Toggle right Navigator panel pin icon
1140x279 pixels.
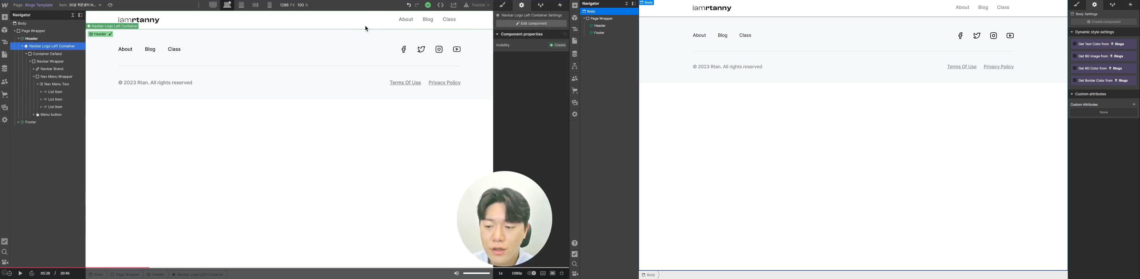634,4
